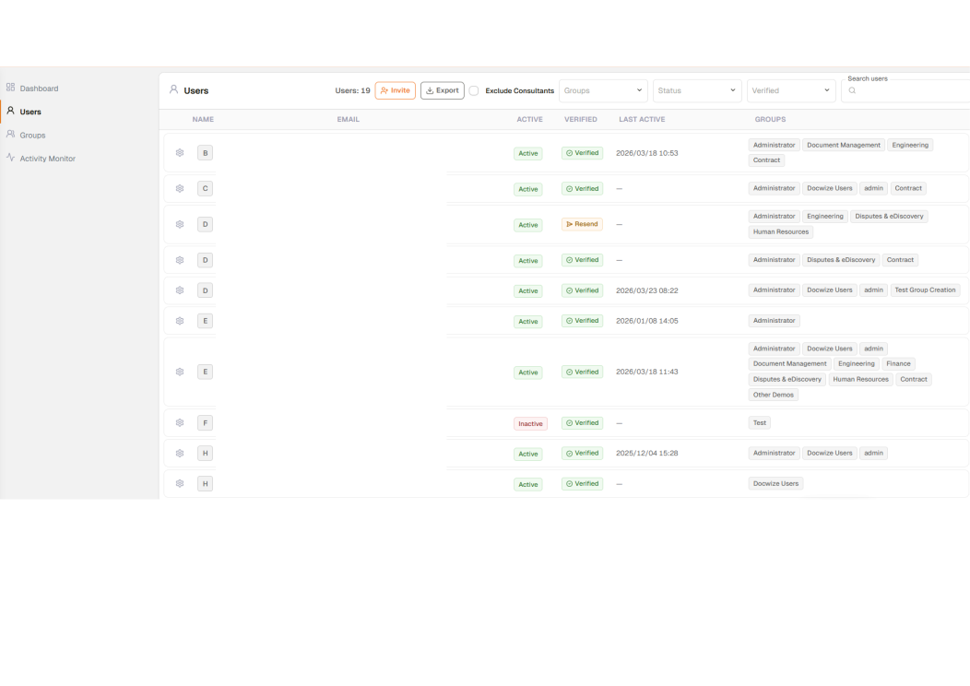
Task: Toggle Exclude Consultants checkbox
Action: [474, 90]
